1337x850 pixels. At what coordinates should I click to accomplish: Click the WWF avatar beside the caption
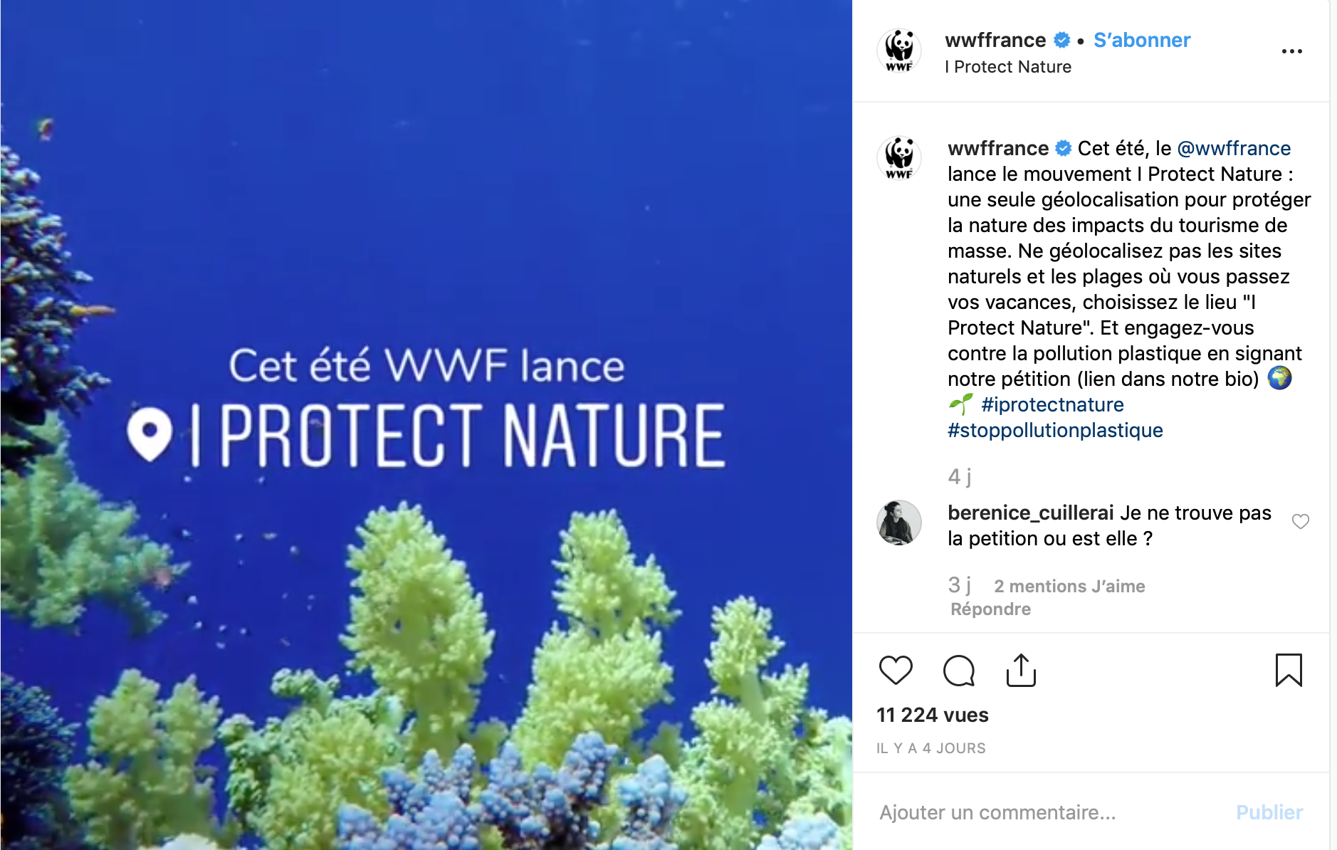click(x=899, y=158)
